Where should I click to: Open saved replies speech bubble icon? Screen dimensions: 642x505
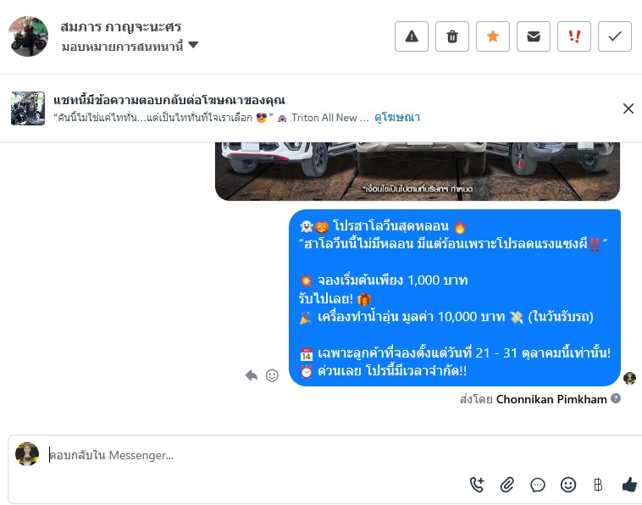pyautogui.click(x=538, y=485)
